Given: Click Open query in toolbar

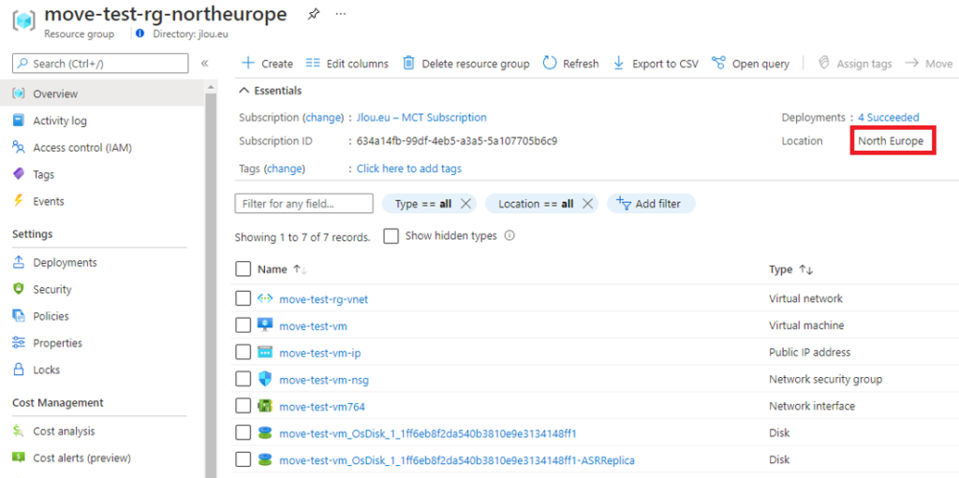Looking at the screenshot, I should click(750, 64).
